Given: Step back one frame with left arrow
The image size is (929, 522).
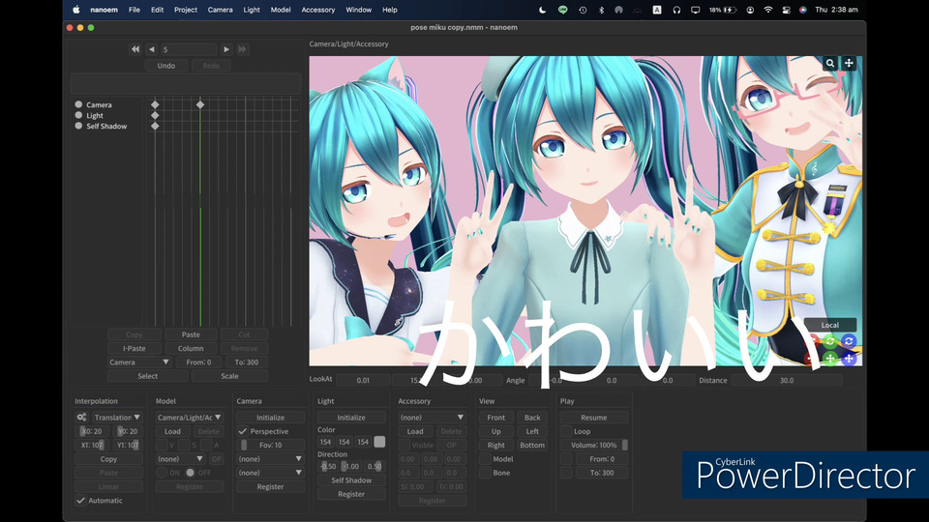Looking at the screenshot, I should pyautogui.click(x=152, y=49).
